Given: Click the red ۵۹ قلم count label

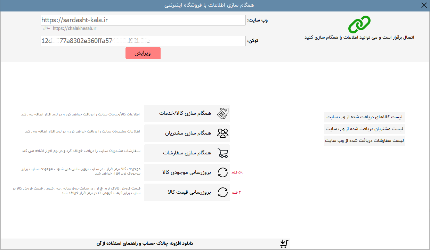Looking at the screenshot, I should tap(237, 172).
